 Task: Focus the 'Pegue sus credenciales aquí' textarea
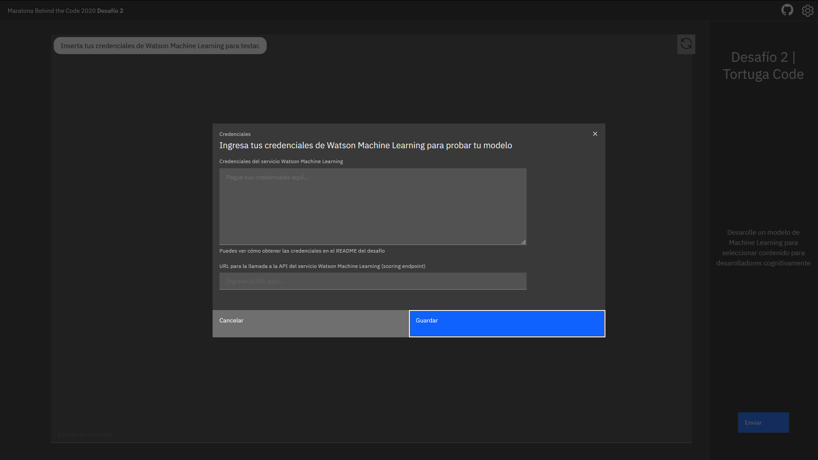click(372, 206)
